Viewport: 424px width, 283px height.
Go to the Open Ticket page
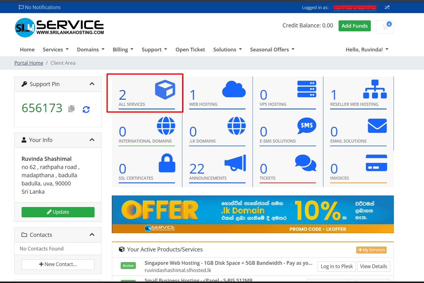pos(190,50)
